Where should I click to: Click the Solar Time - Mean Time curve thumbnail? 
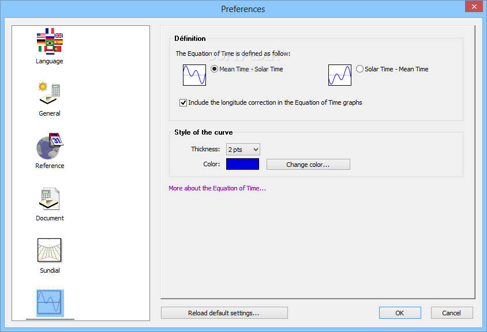[x=340, y=75]
